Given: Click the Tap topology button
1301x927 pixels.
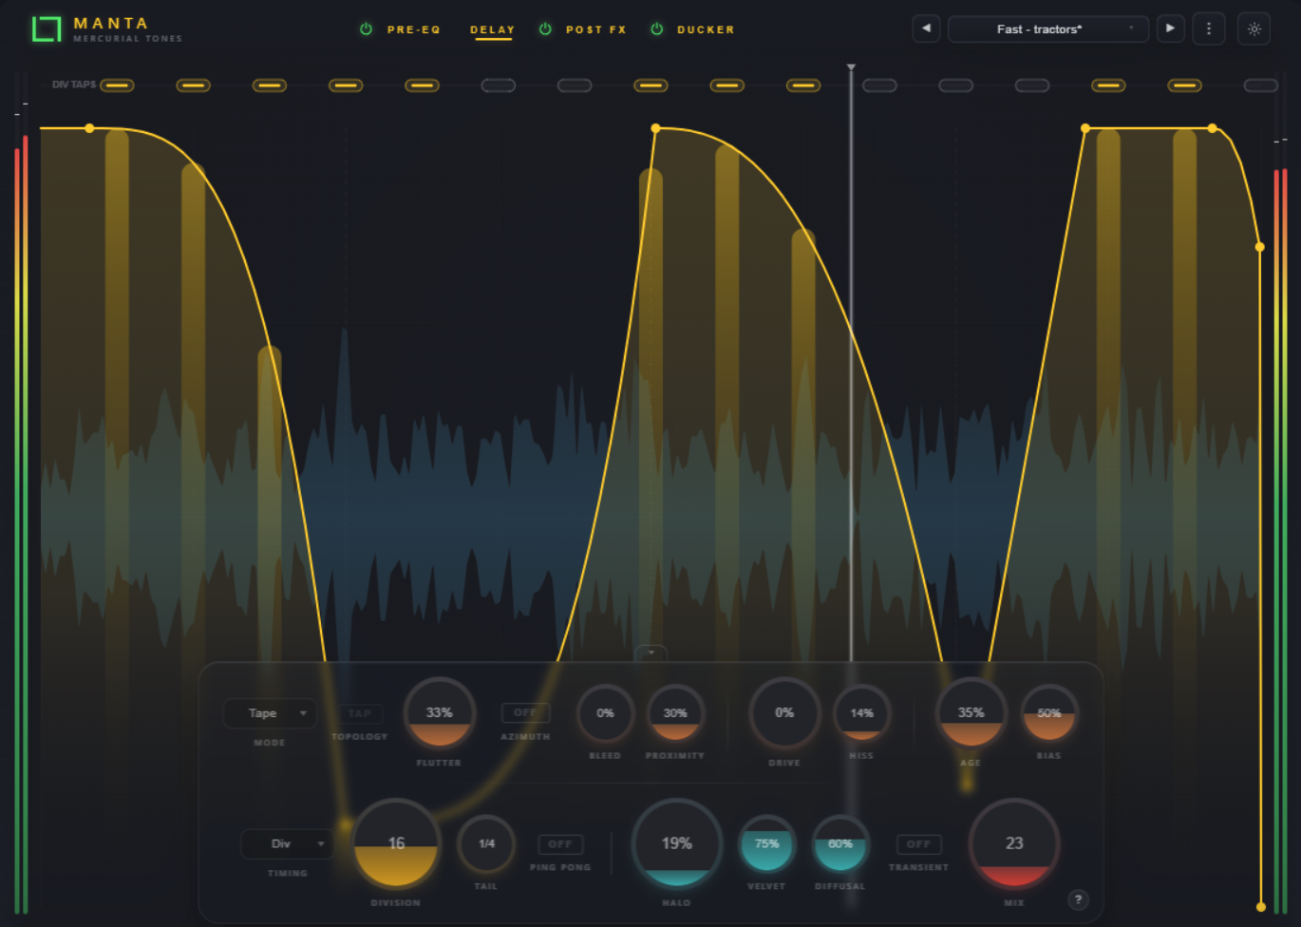Looking at the screenshot, I should (x=360, y=713).
